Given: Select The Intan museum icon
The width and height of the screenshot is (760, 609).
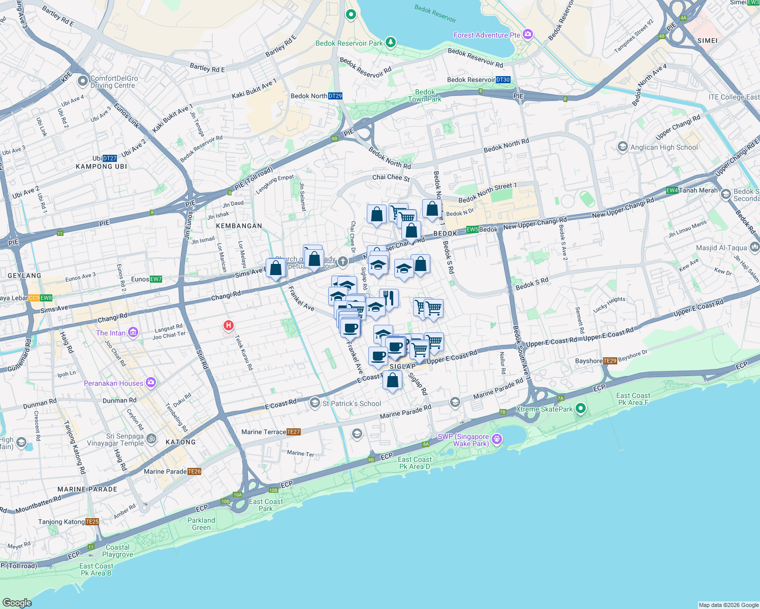Looking at the screenshot, I should pos(133,333).
